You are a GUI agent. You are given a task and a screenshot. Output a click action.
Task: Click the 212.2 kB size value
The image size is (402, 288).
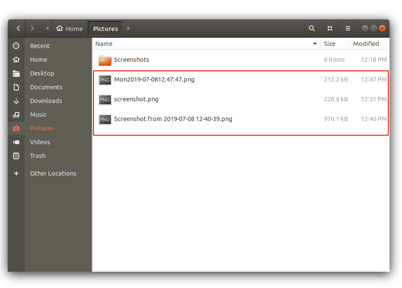pos(336,79)
